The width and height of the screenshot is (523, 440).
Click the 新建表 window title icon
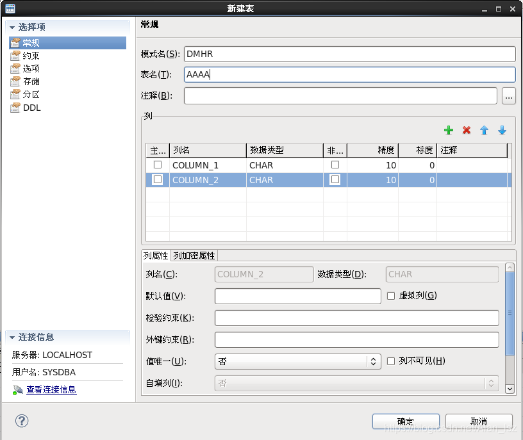click(10, 8)
